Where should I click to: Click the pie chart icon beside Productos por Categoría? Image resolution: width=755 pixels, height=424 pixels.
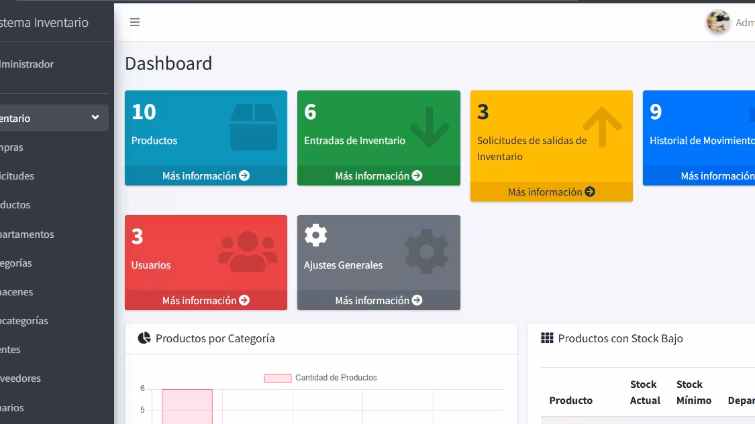coord(144,338)
